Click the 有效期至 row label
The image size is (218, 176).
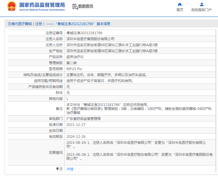pos(56,136)
